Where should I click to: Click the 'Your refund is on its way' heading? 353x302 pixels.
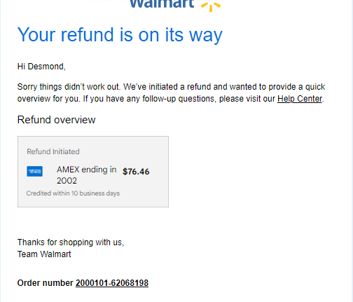pos(120,35)
